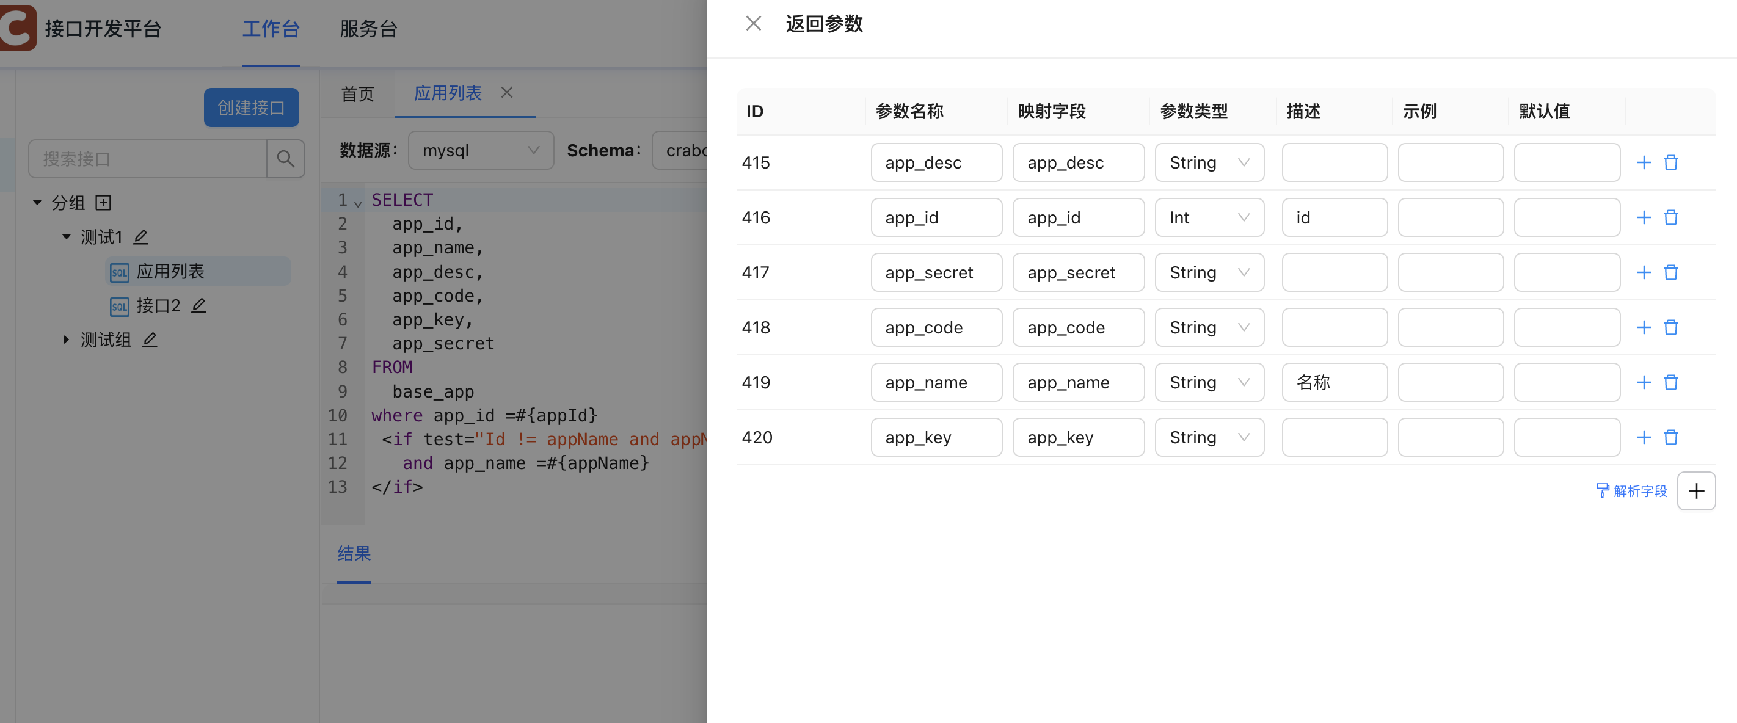The width and height of the screenshot is (1737, 723).
Task: Open type dropdown for app_secret
Action: (1209, 272)
